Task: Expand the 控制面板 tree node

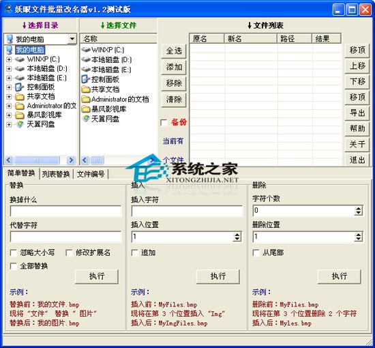Action: click(x=9, y=87)
